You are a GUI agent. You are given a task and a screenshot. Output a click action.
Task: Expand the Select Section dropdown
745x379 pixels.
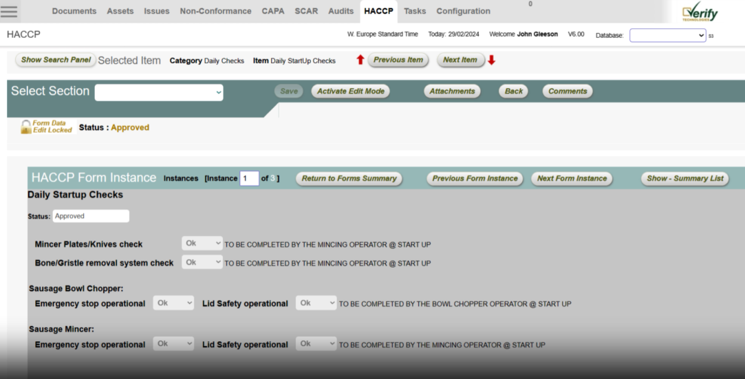[x=159, y=92]
